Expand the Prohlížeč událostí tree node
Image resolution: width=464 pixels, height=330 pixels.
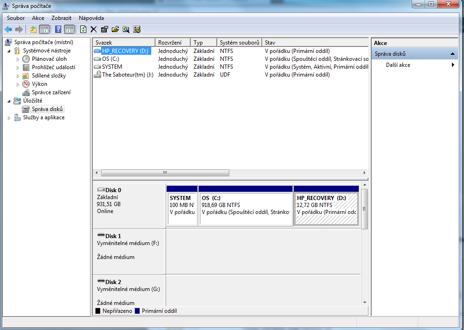tap(18, 67)
